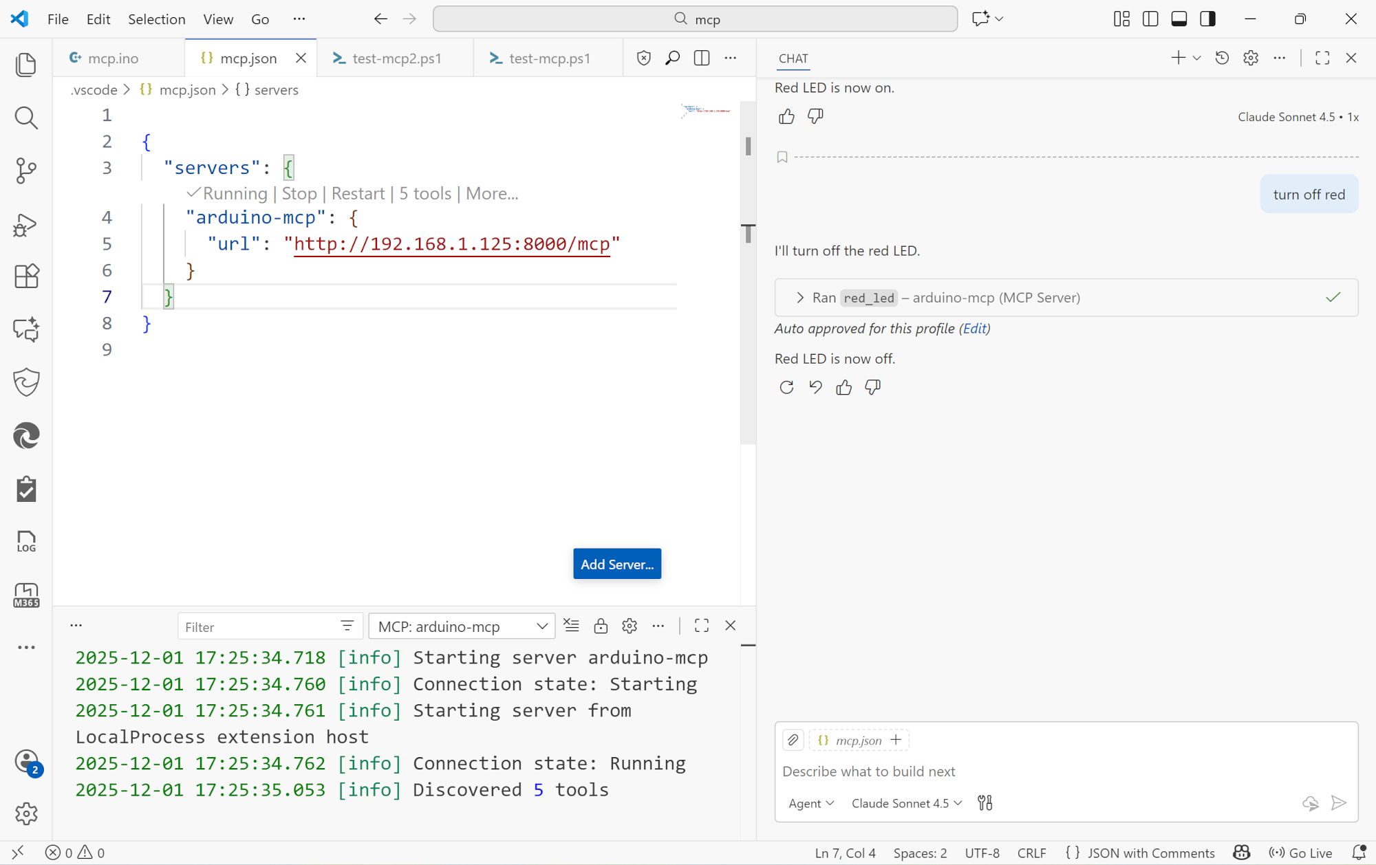Viewport: 1376px width, 865px height.
Task: Click Restart in the server code lens
Action: coord(358,194)
